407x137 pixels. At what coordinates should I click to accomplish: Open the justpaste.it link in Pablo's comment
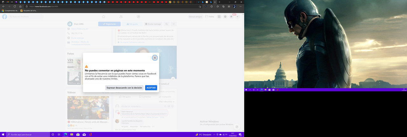[x=156, y=114]
